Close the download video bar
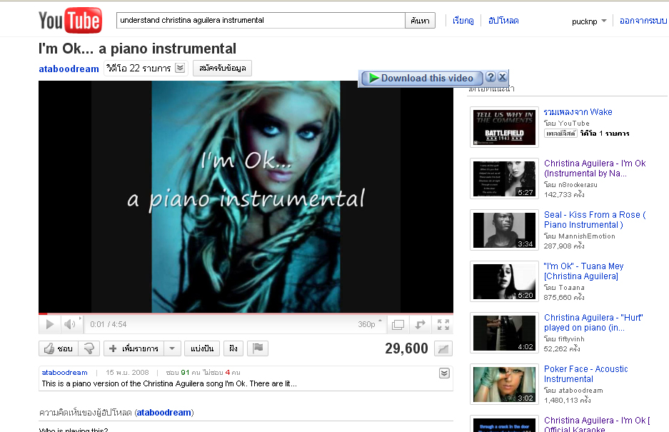 pos(503,77)
